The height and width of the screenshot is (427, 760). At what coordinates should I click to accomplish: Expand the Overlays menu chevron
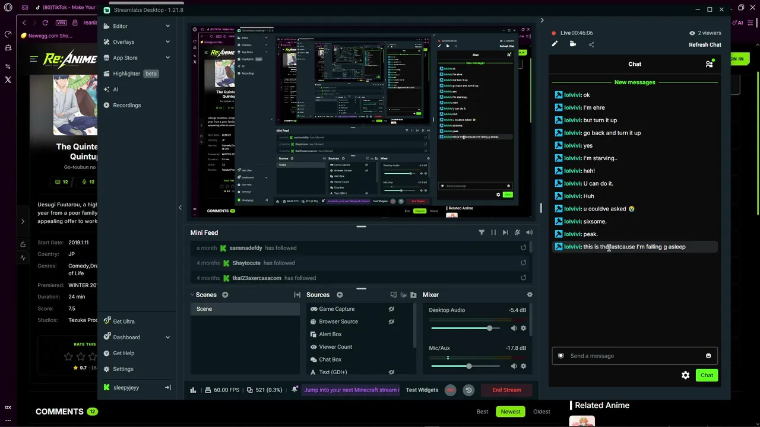coord(167,42)
